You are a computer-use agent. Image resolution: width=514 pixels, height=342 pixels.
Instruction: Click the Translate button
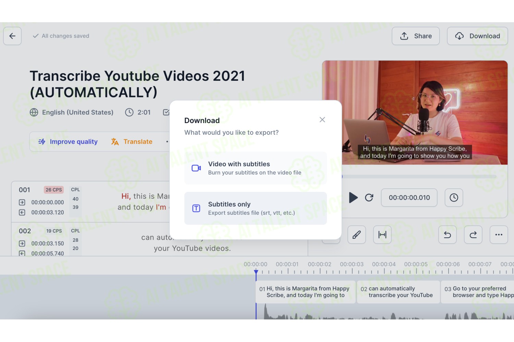tap(132, 142)
